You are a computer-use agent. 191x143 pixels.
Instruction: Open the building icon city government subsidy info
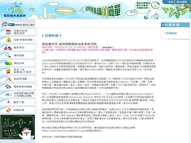click(18, 32)
